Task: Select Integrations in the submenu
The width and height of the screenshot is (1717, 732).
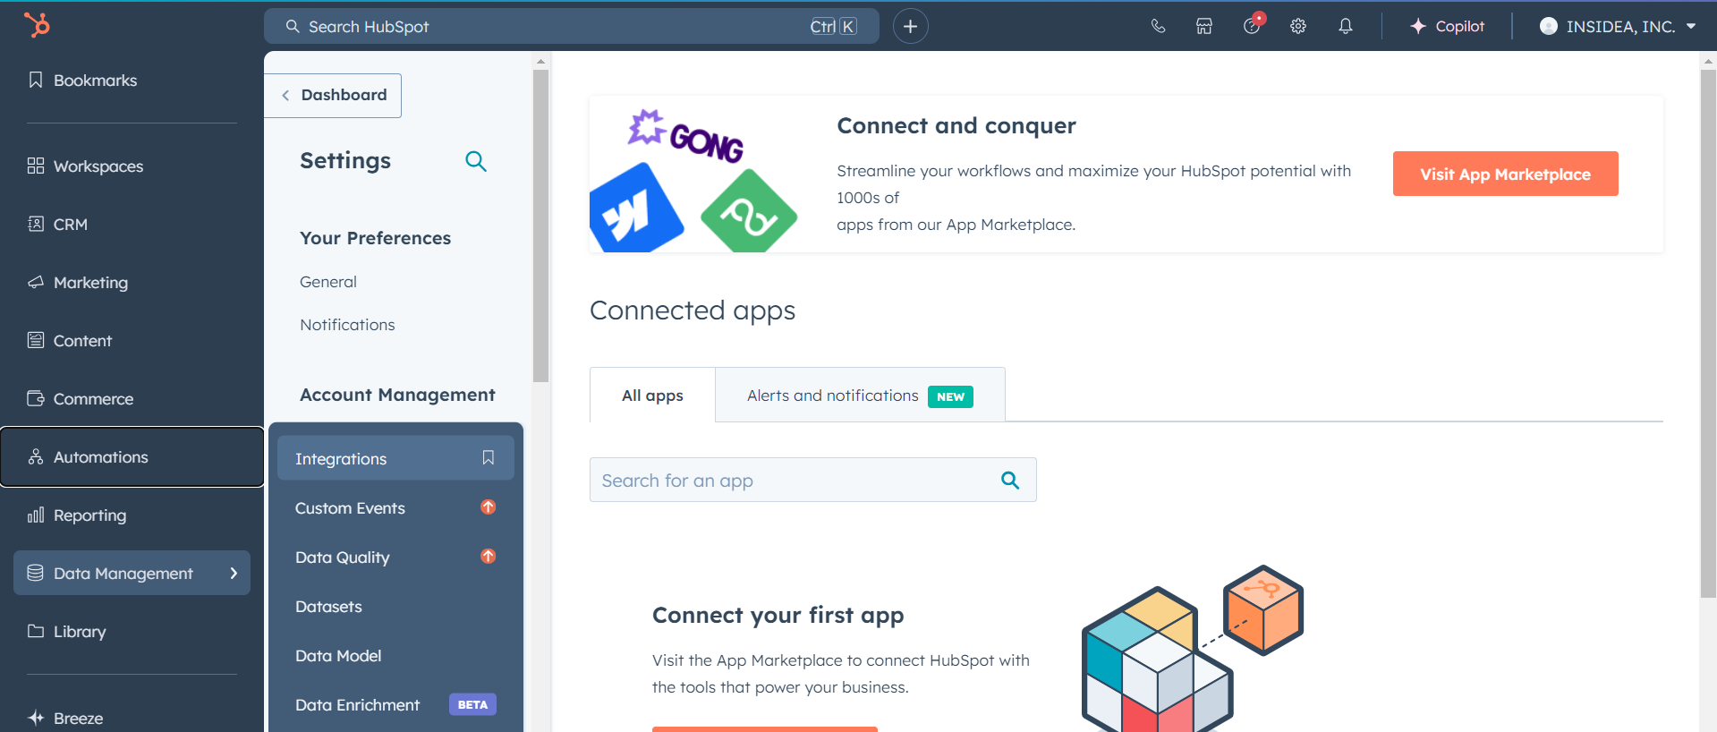Action: (395, 458)
